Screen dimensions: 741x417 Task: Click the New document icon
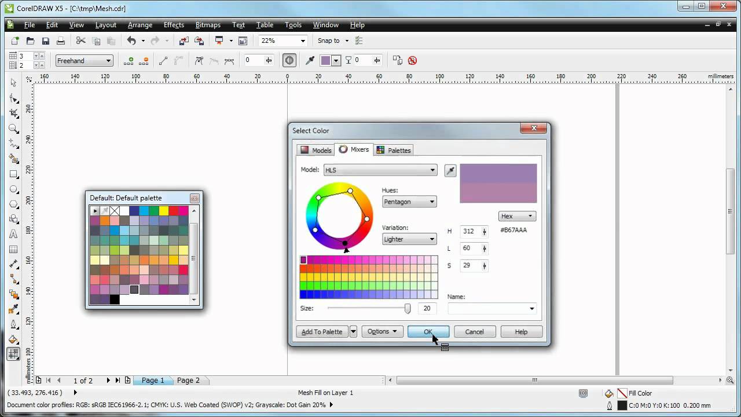[x=15, y=41]
